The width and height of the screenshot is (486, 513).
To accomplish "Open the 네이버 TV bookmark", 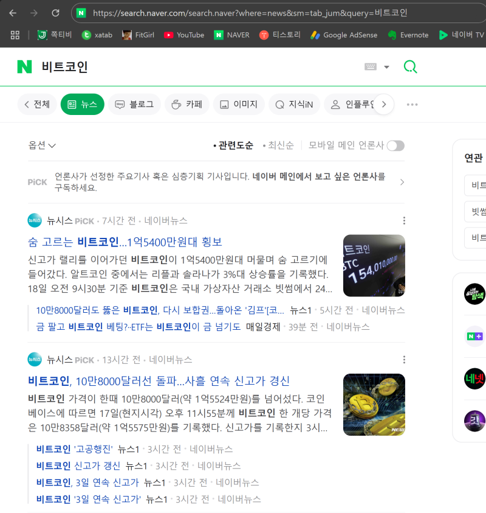I will click(461, 35).
